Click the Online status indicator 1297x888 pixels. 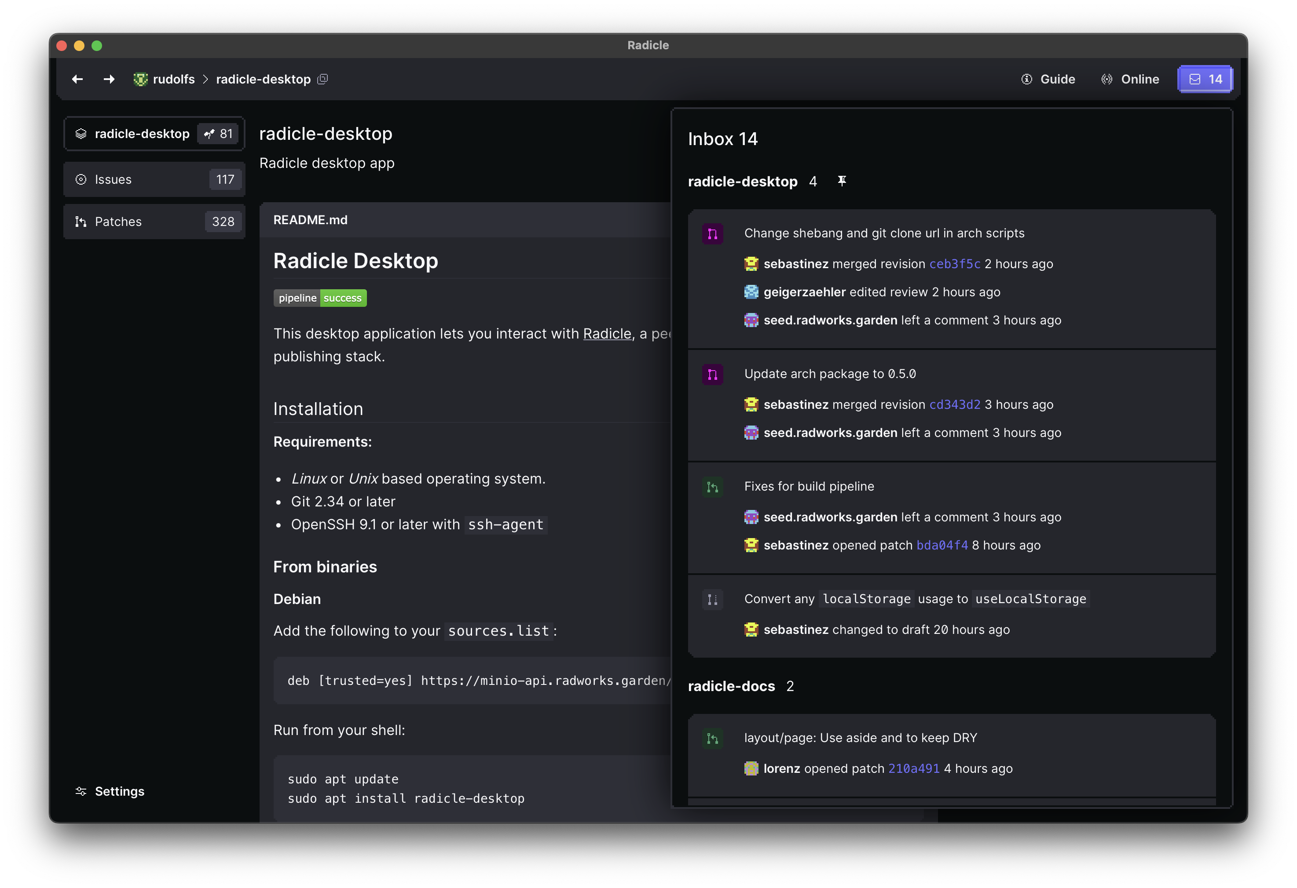pyautogui.click(x=1130, y=79)
